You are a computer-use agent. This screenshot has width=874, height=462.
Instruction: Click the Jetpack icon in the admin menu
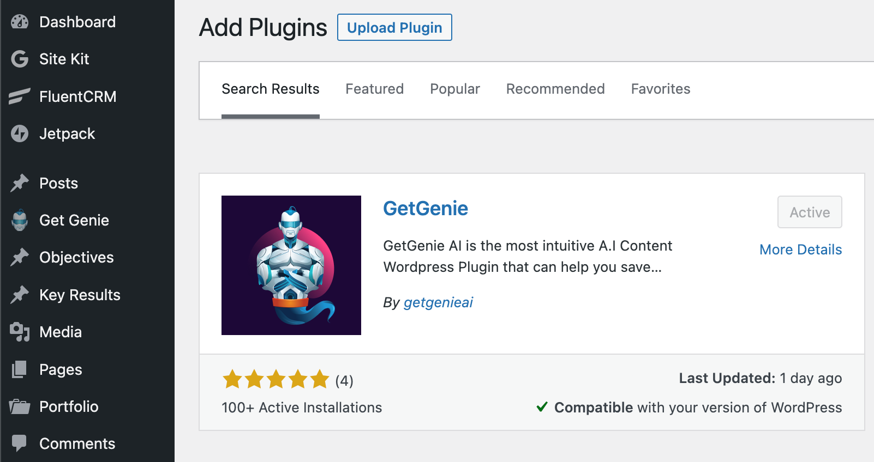click(x=20, y=133)
